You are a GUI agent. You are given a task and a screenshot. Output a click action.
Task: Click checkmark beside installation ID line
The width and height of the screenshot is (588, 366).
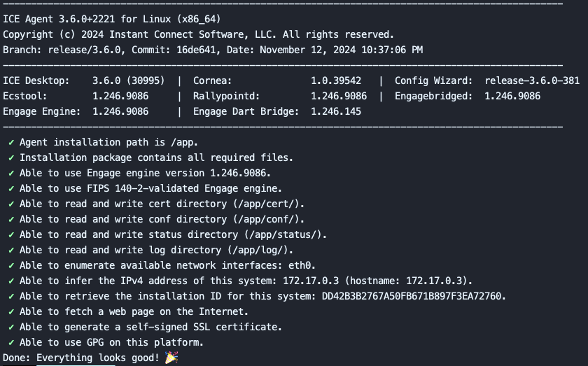coord(11,296)
